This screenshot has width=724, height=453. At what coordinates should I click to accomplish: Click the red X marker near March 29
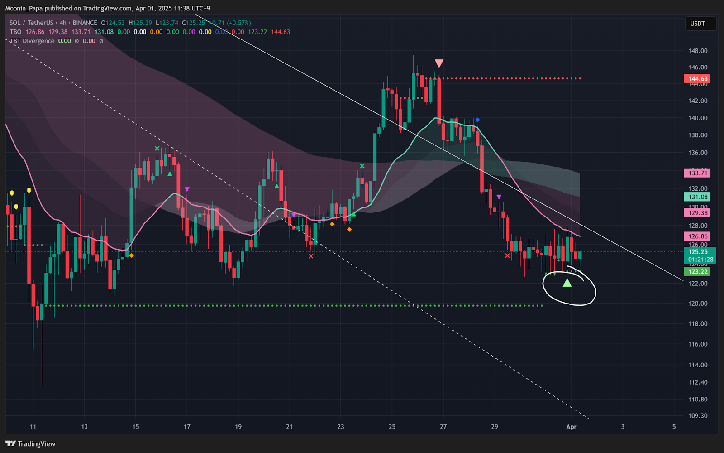coord(507,255)
